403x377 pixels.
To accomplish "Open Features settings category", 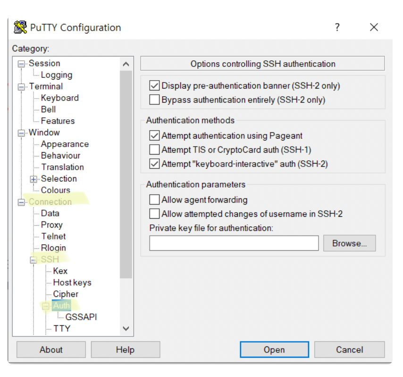I will coord(58,121).
